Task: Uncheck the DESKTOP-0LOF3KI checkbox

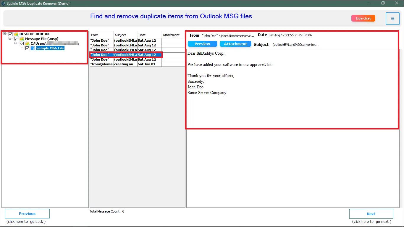Action: 11,34
